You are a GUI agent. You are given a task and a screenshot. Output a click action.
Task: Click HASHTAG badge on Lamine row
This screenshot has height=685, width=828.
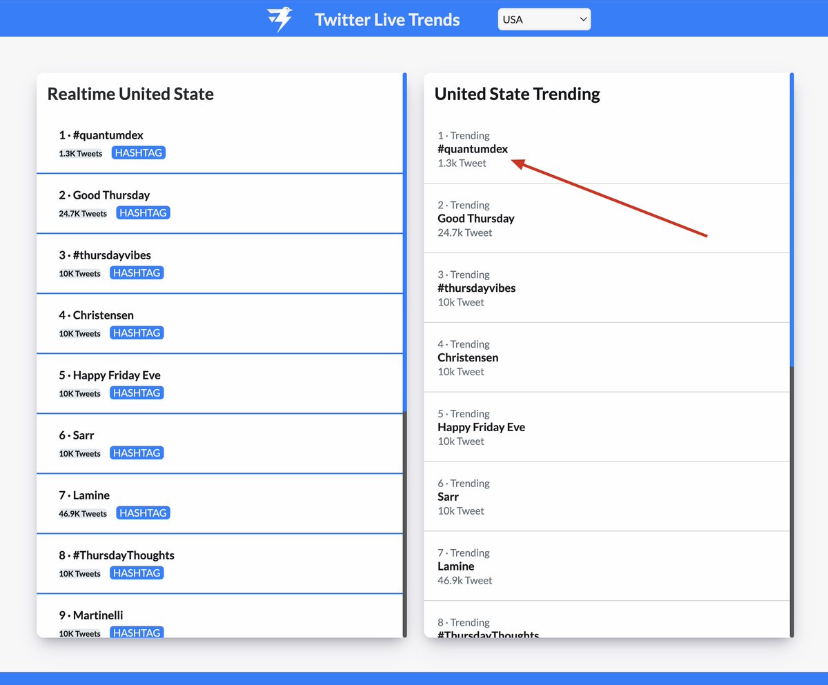point(144,513)
